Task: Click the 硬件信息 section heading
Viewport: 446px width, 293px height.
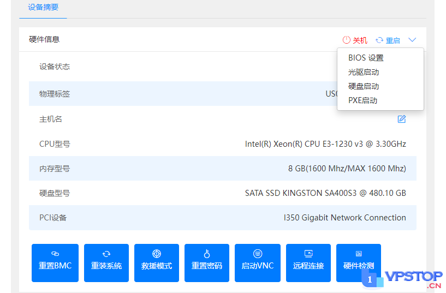Action: (x=44, y=39)
